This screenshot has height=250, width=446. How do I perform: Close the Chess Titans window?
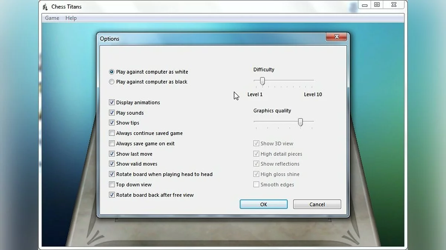pyautogui.click(x=394, y=5)
